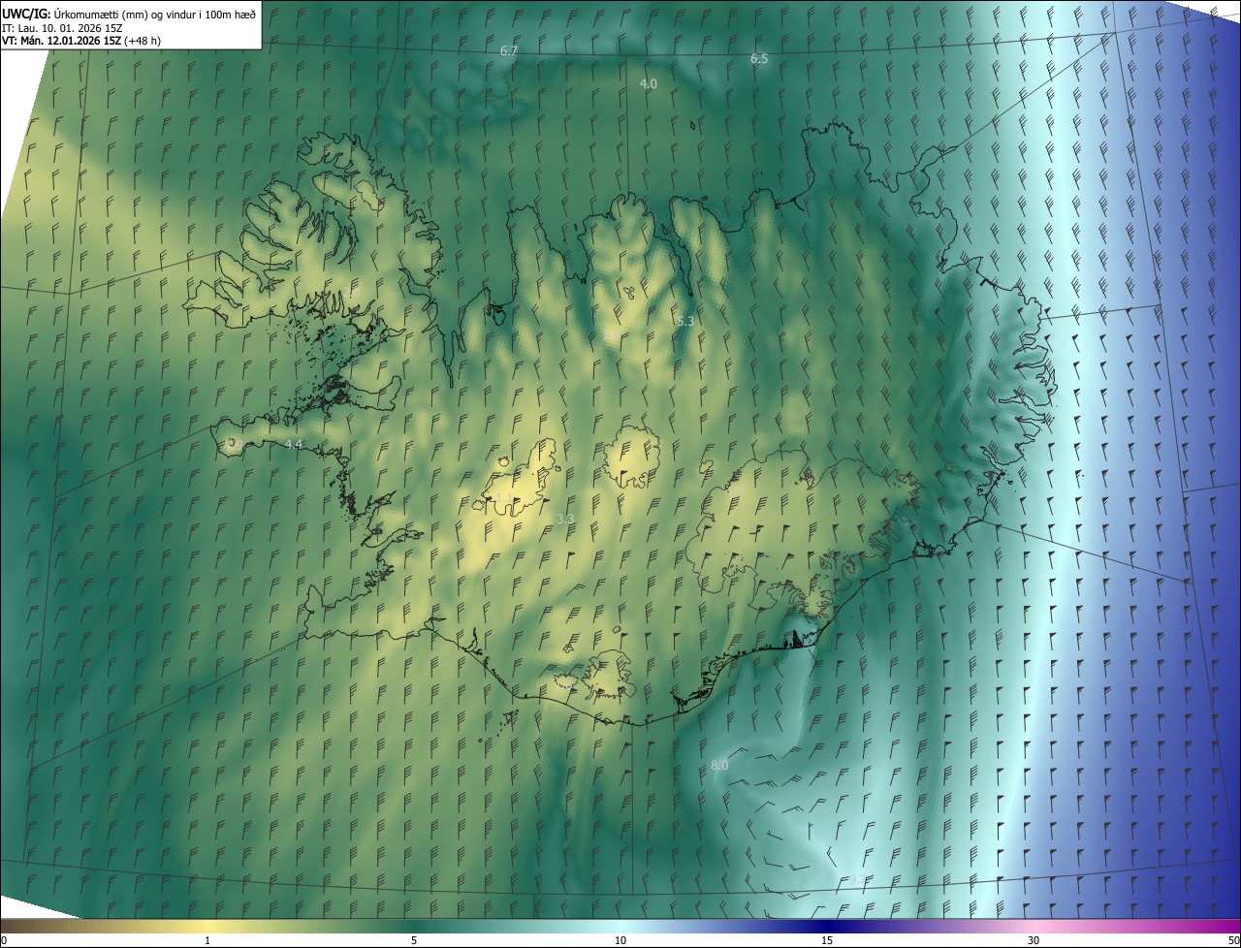Click the 'Úrkomumætti (mm) og vindur' title line
Screen dimensions: 1241x948
(129, 13)
